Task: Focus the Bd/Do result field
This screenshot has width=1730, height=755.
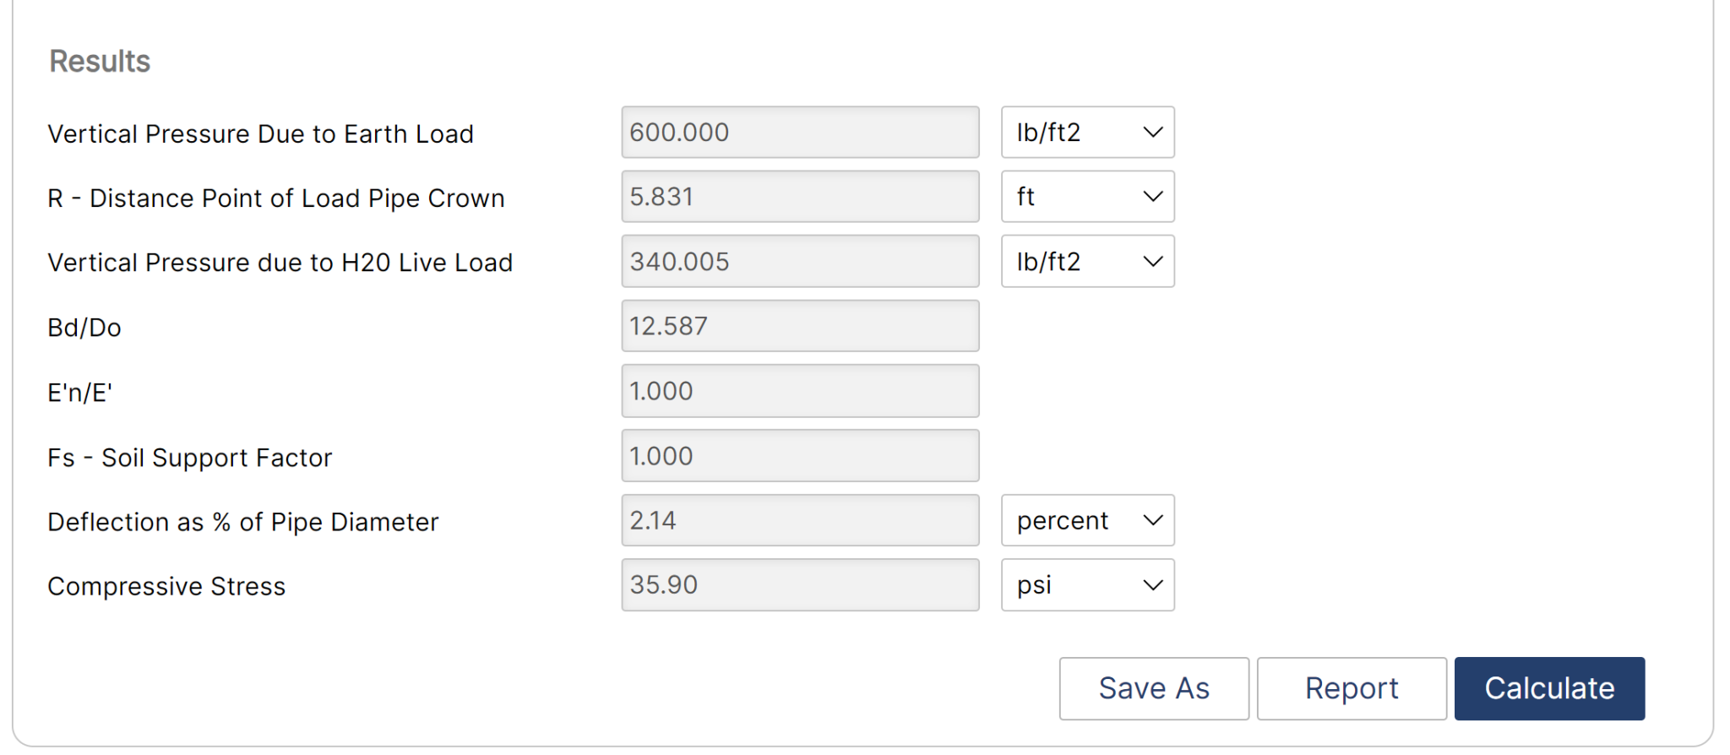Action: pos(800,326)
